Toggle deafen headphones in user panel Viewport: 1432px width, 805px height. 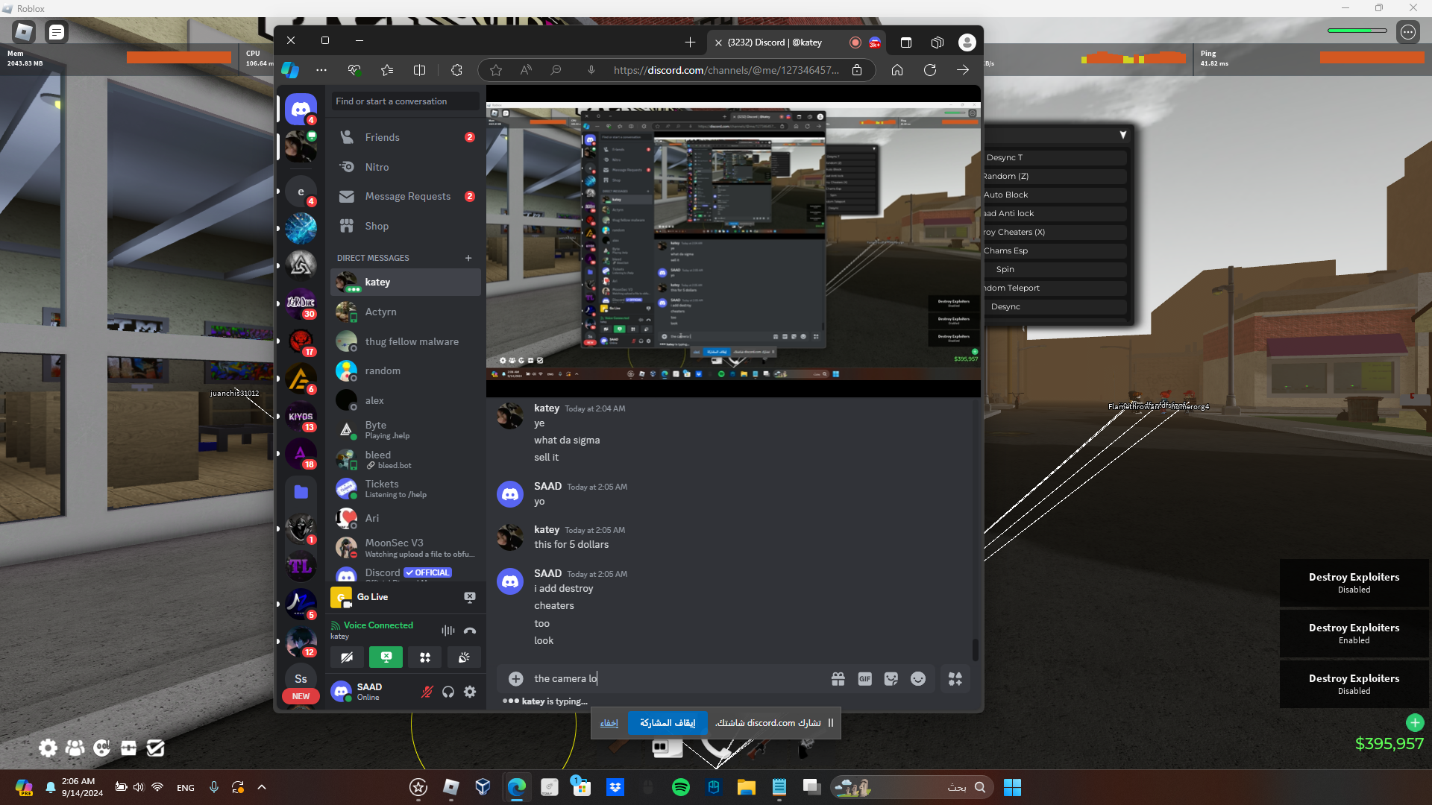448,692
